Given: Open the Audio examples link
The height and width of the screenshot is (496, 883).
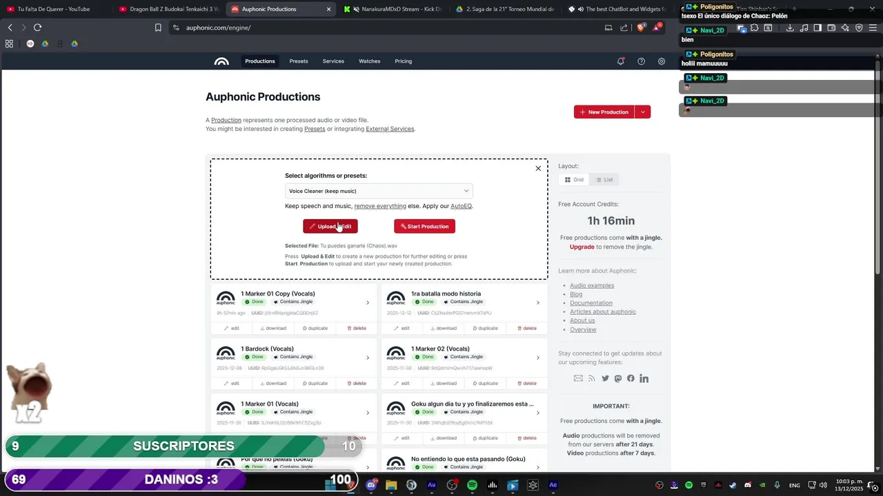Looking at the screenshot, I should (592, 285).
